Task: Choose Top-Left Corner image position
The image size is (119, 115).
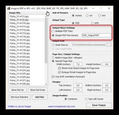Action: (86, 99)
